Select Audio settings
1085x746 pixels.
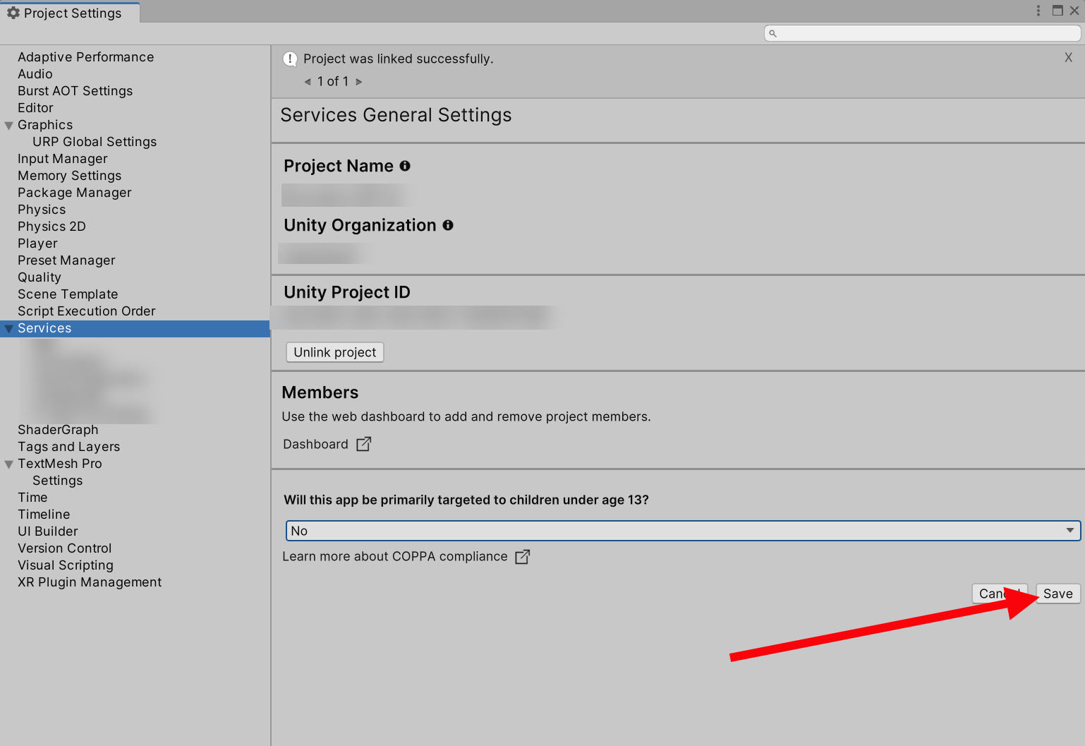tap(35, 74)
